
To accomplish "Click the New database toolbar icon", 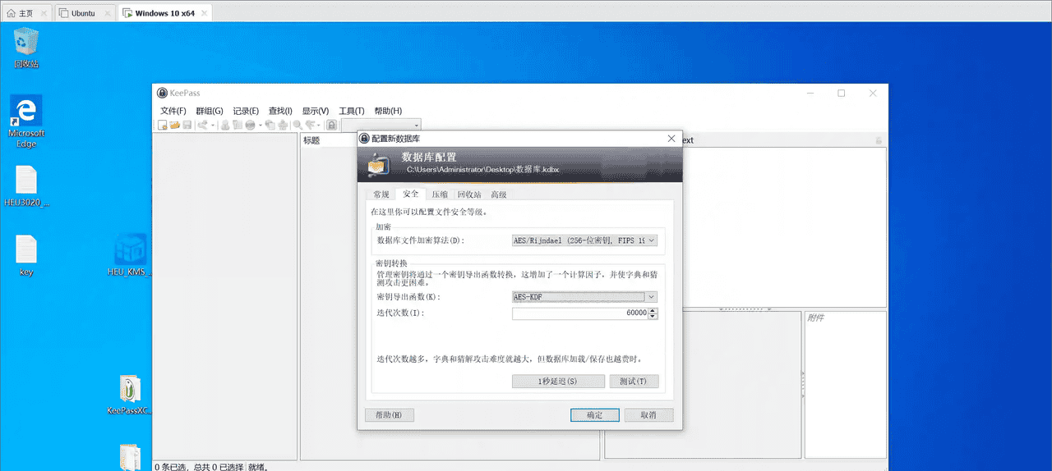I will point(163,125).
